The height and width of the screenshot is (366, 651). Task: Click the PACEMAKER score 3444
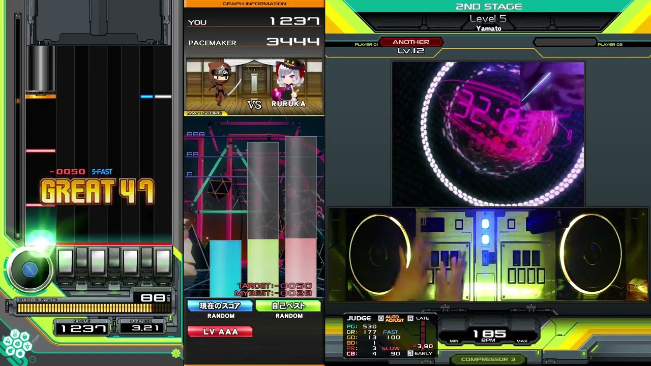[293, 42]
